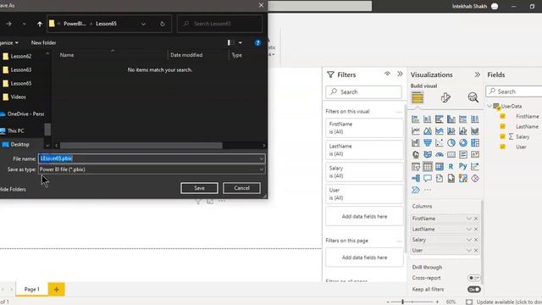Open the Salary column chevron menu

point(468,240)
